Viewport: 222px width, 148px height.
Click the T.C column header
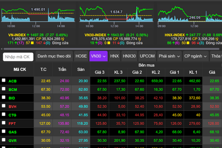43,69
